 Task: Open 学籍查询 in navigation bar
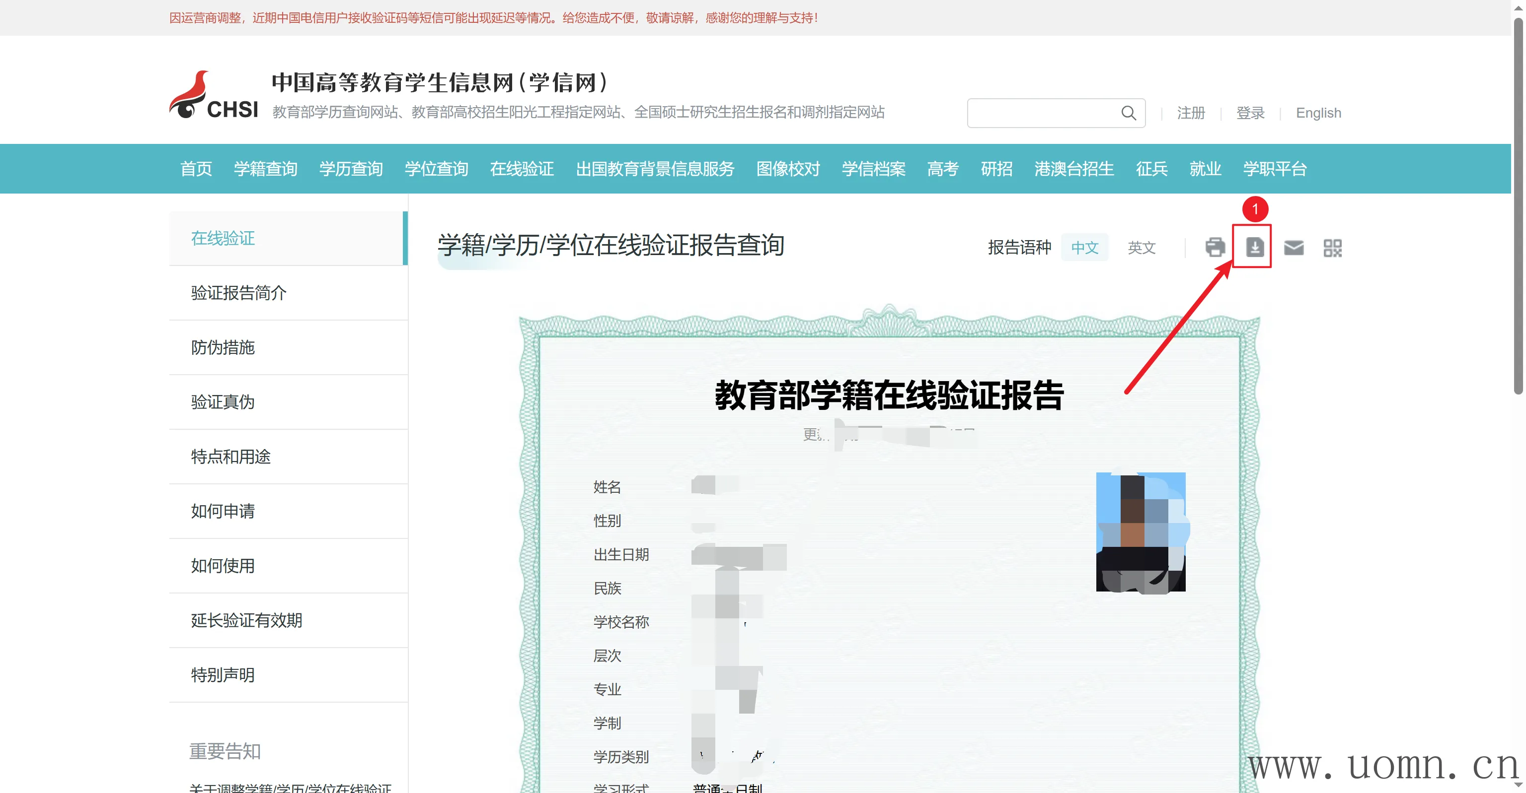[x=265, y=169]
